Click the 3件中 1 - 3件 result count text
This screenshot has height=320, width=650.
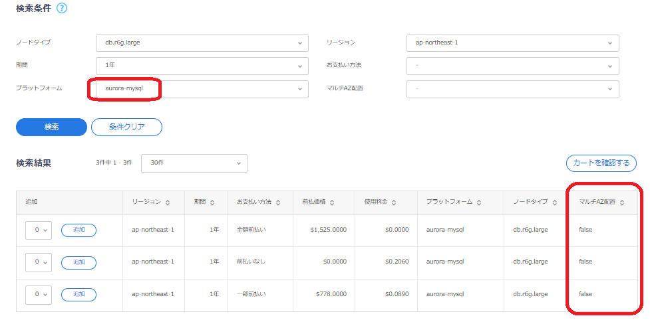pyautogui.click(x=114, y=163)
